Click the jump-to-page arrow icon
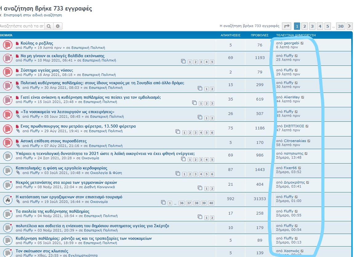Image resolution: width=354 pixels, height=257 pixels. pyautogui.click(x=287, y=26)
